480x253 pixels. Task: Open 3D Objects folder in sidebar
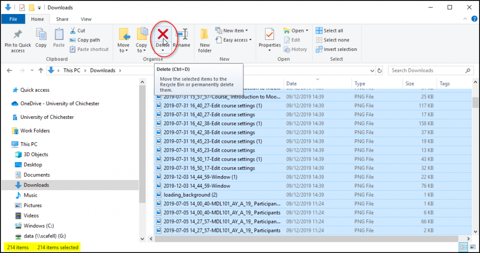coord(36,155)
